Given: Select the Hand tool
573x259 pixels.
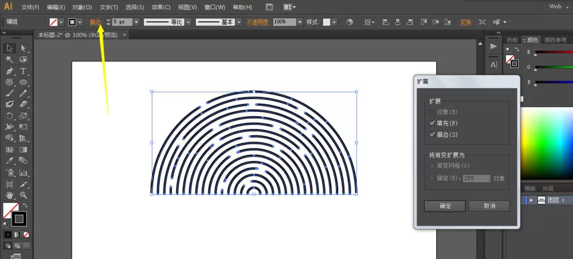Looking at the screenshot, I should click(10, 195).
